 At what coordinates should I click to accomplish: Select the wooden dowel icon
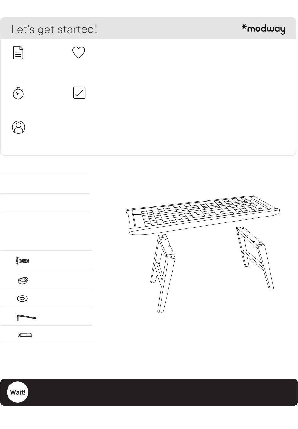pyautogui.click(x=25, y=335)
